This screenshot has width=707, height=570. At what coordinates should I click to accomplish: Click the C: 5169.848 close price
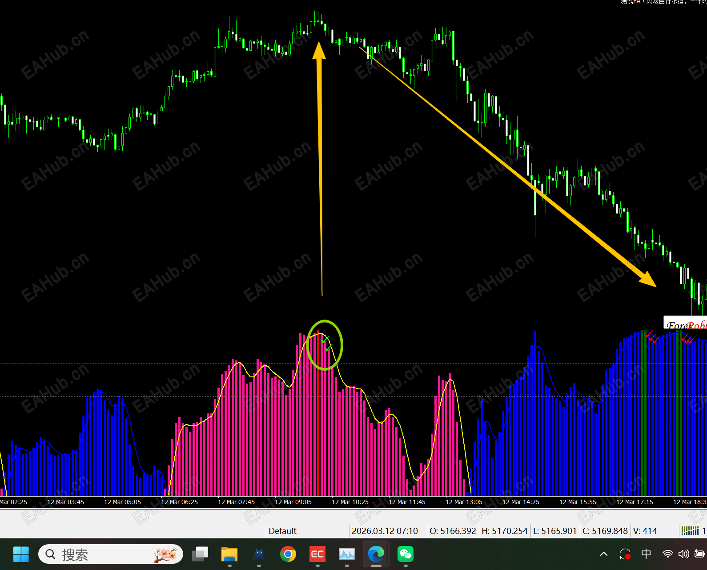pos(605,531)
